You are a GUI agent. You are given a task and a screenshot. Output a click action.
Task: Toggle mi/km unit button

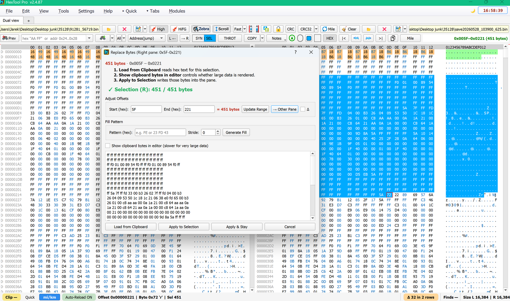(49, 297)
